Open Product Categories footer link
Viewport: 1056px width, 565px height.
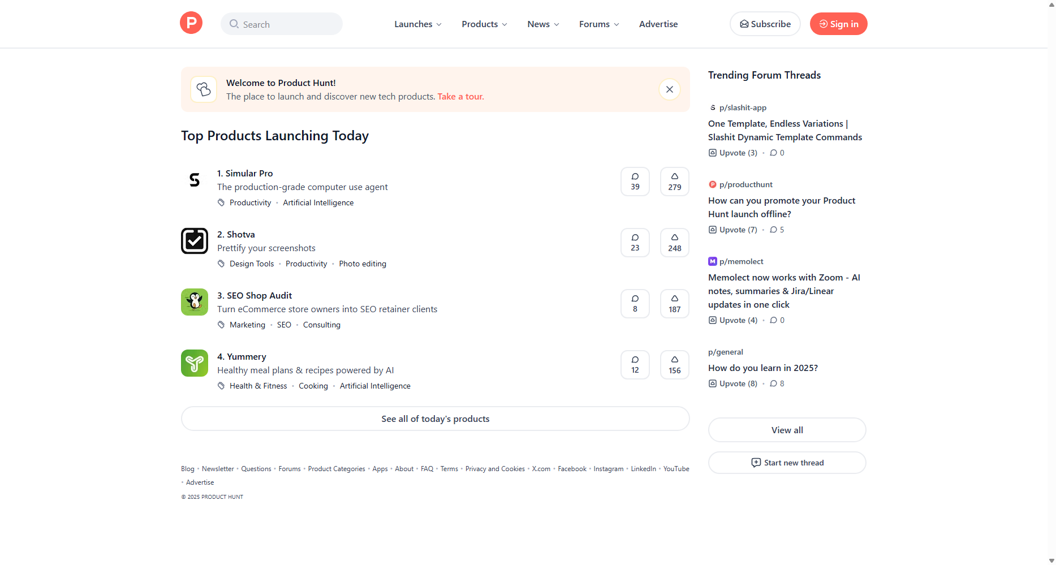337,469
